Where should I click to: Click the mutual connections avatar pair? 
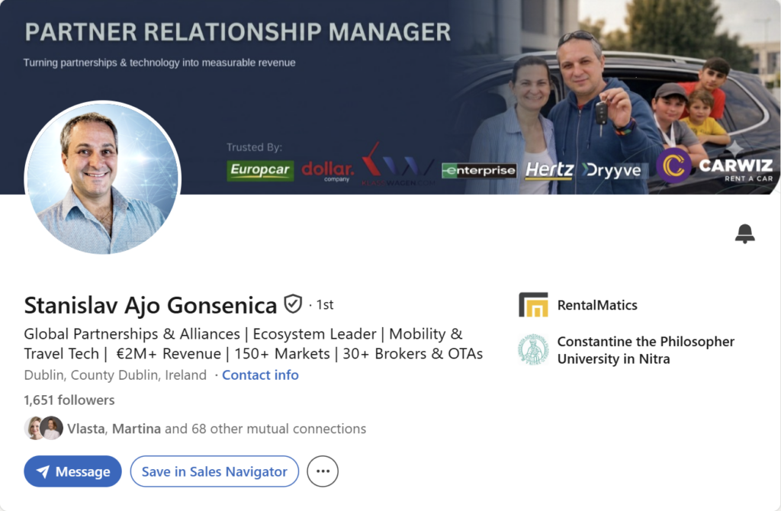43,428
